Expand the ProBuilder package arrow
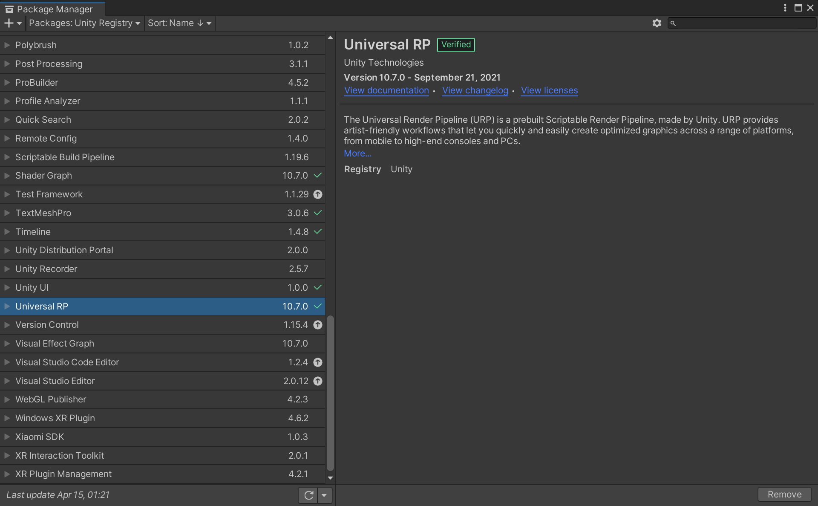The width and height of the screenshot is (818, 506). point(7,82)
